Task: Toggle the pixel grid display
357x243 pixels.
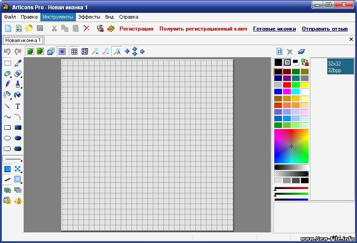Action: 74,51
